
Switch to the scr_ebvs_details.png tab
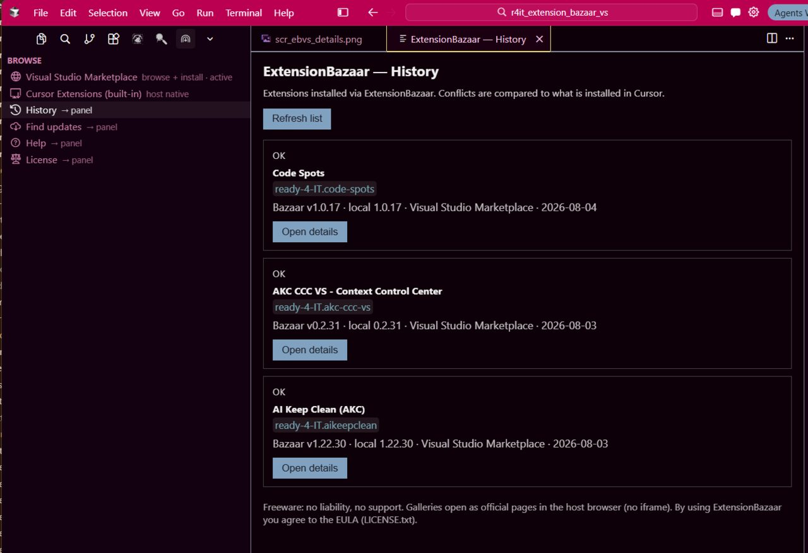(x=319, y=39)
